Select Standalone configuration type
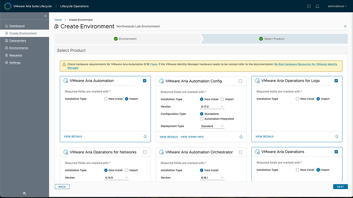The image size is (353, 198). click(x=201, y=114)
